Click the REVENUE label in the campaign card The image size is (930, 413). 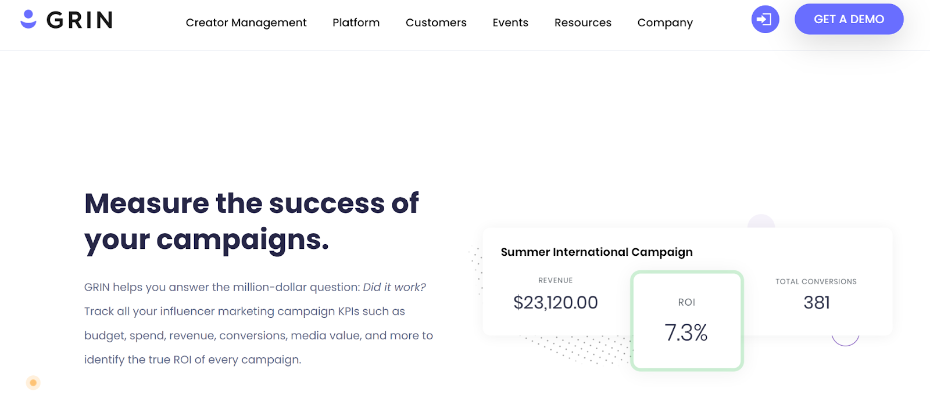click(555, 281)
